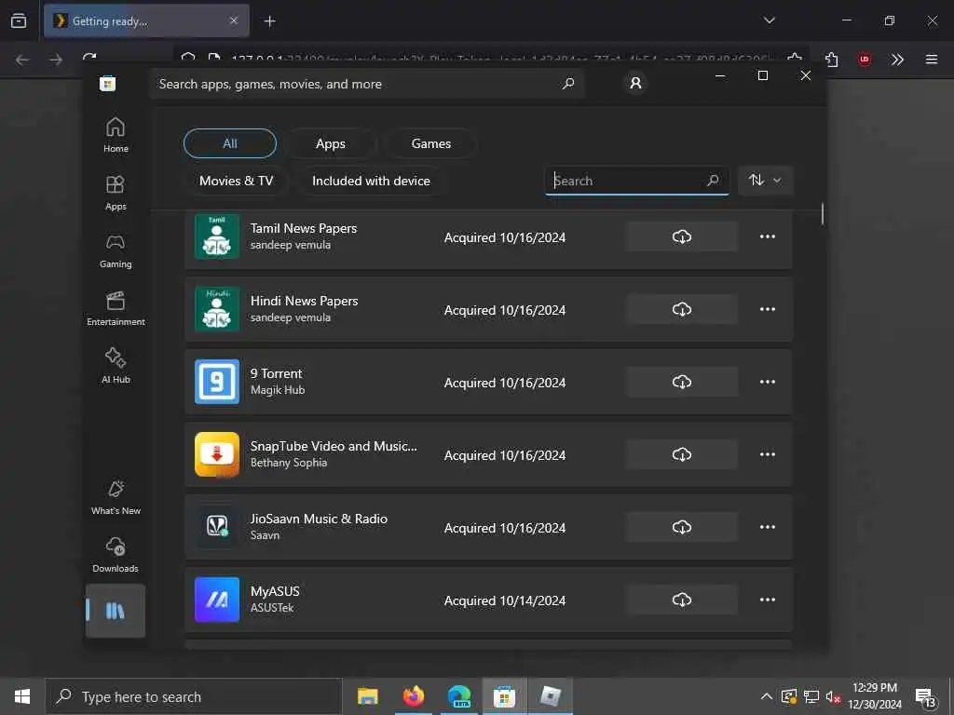The image size is (954, 715).
Task: Open Firefox from taskbar
Action: 413,696
